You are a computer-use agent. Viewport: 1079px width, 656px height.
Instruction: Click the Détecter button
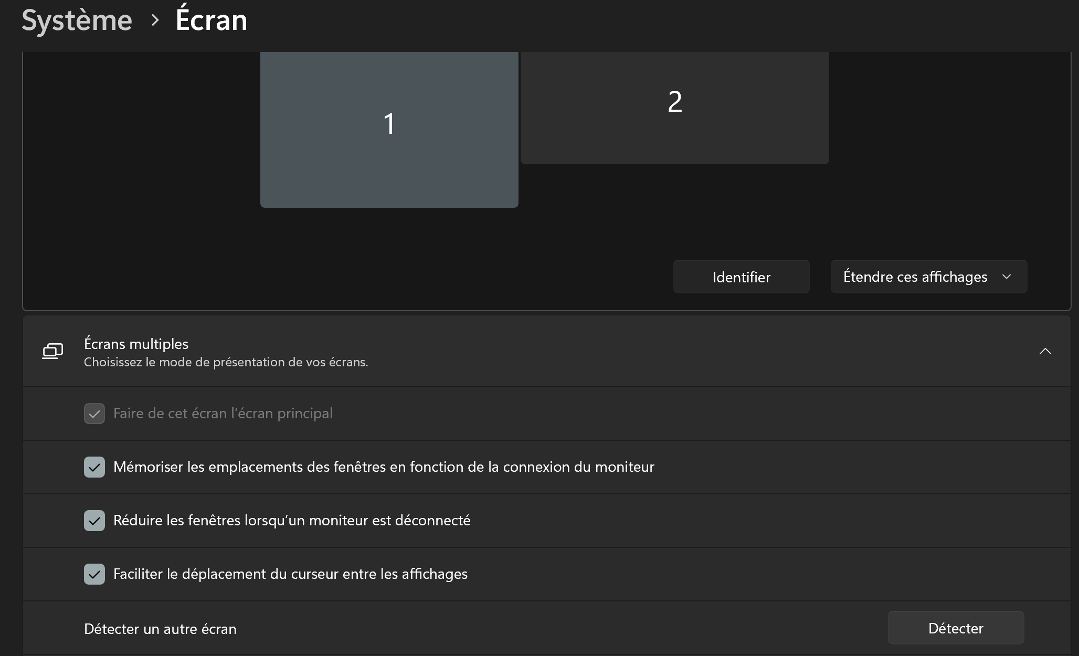click(x=956, y=628)
